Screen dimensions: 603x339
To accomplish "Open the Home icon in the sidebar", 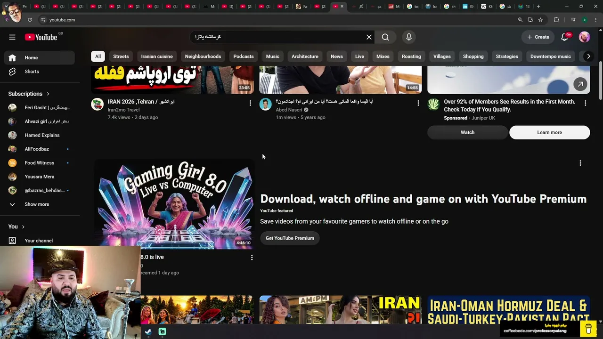I will coord(12,58).
